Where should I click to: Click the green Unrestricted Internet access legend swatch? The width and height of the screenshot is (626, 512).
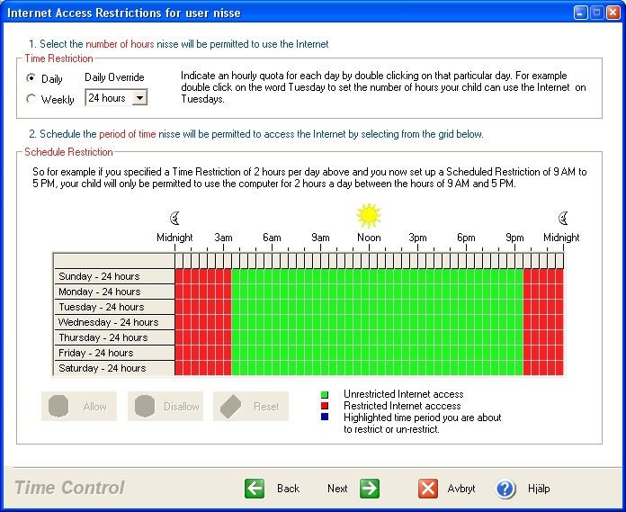click(x=324, y=395)
